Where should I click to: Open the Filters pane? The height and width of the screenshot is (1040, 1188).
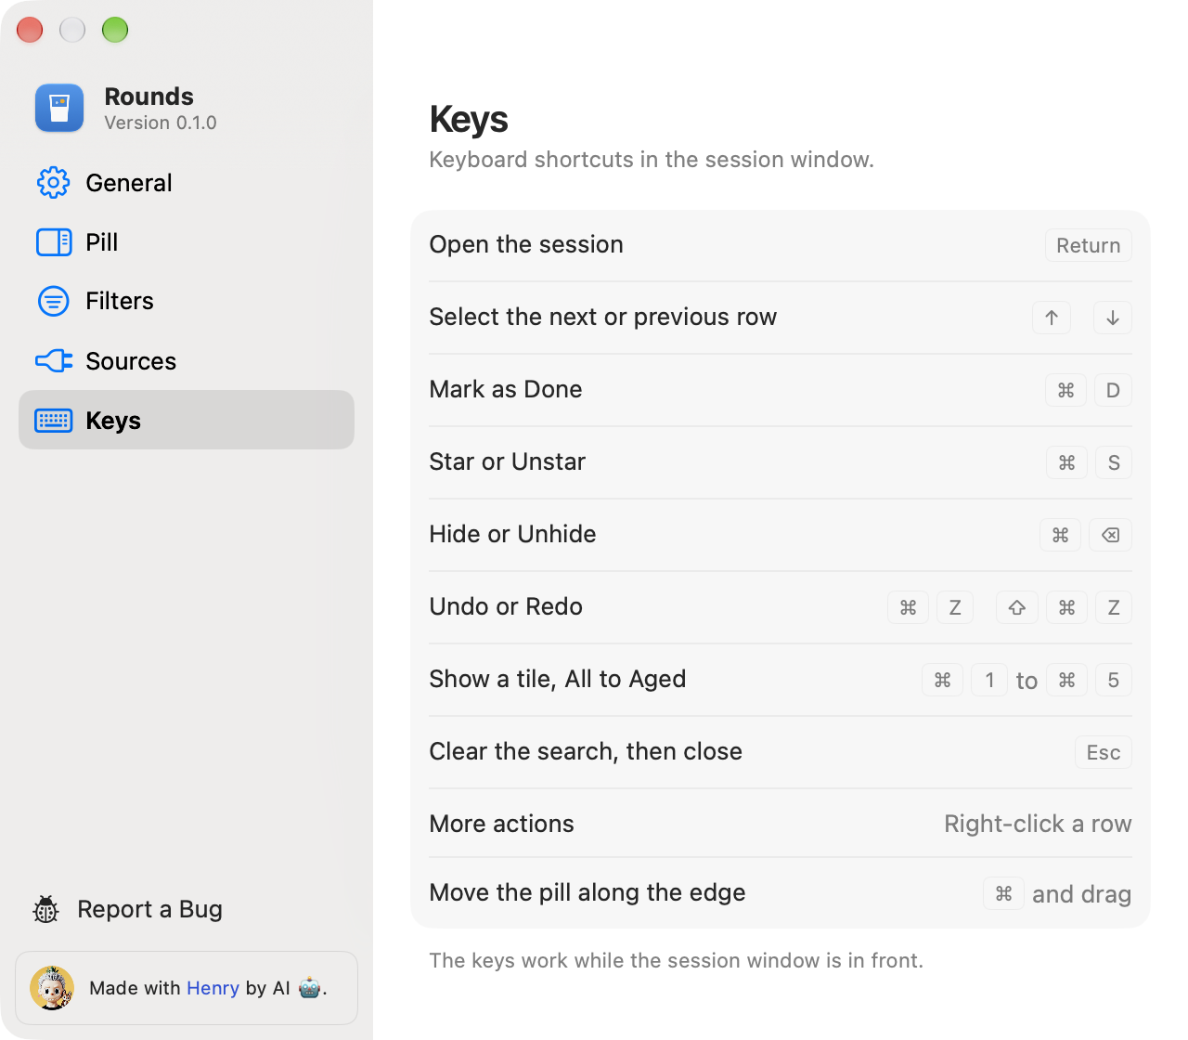(186, 301)
